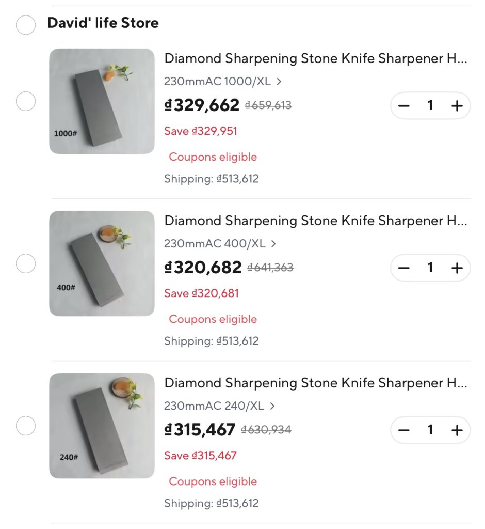
Task: Select the 240# sharpening stone item
Action: [26, 426]
